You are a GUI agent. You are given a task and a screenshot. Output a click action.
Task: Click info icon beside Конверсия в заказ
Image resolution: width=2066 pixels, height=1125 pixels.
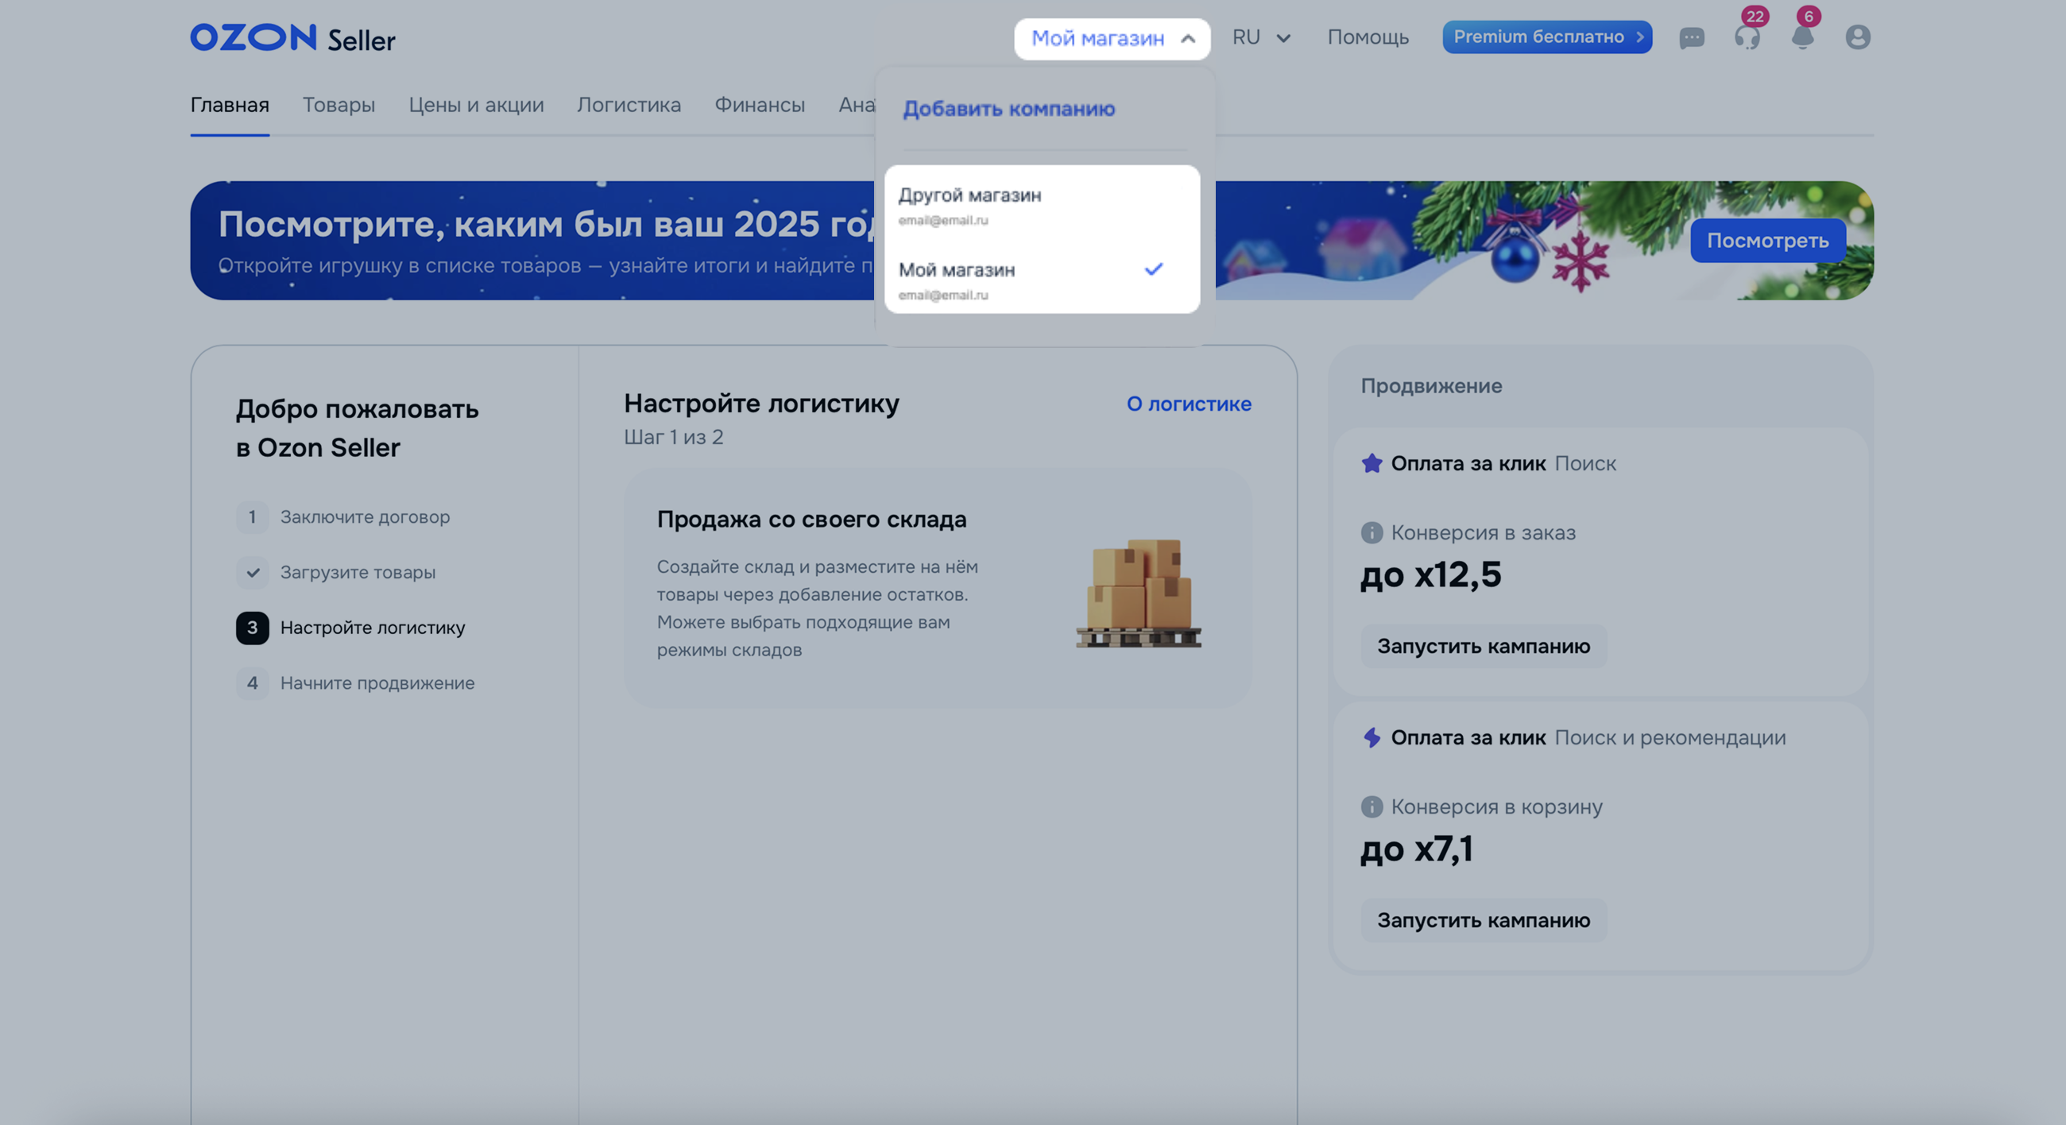[1372, 532]
